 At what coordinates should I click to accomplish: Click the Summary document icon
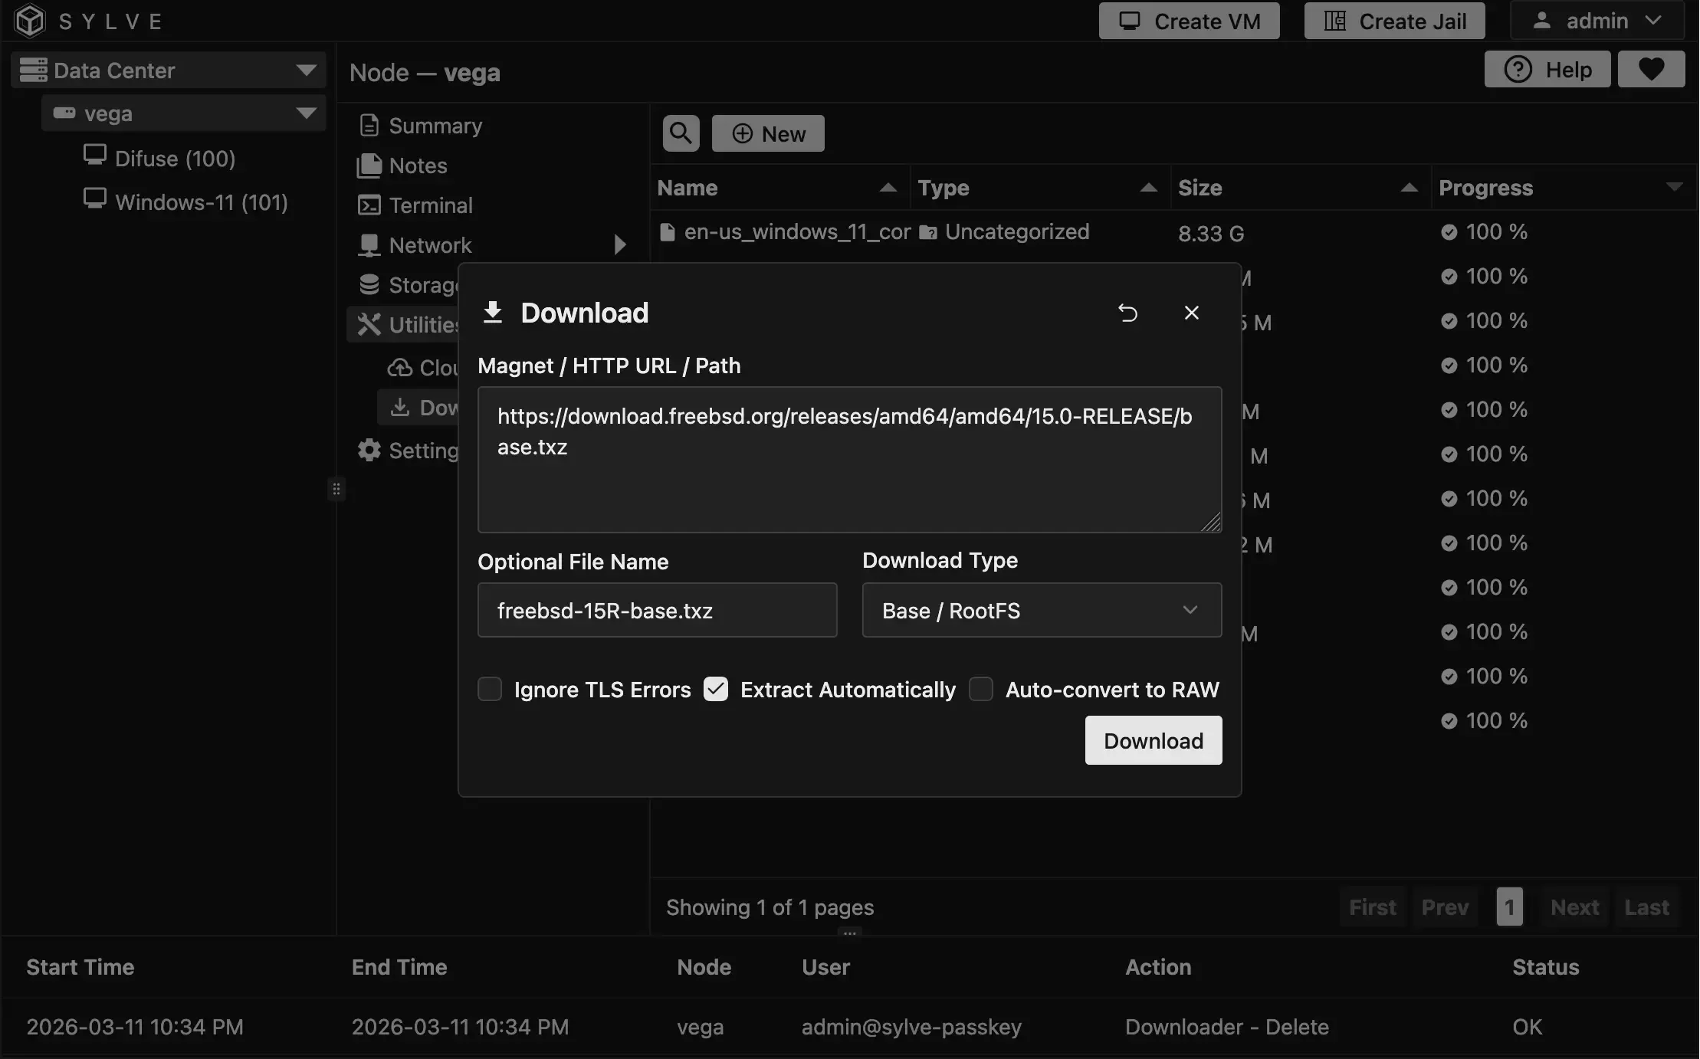click(x=369, y=125)
